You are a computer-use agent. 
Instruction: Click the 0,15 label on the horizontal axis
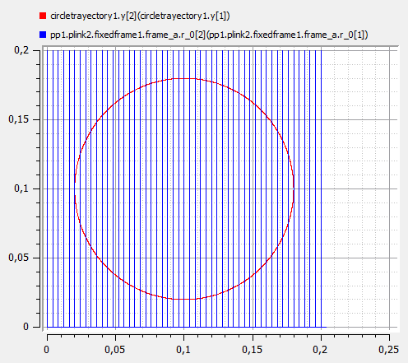(253, 350)
